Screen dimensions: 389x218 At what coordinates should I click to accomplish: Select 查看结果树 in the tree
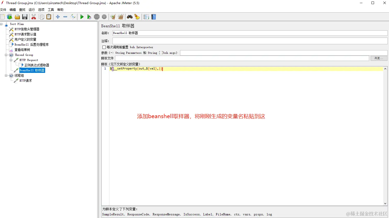[22, 50]
